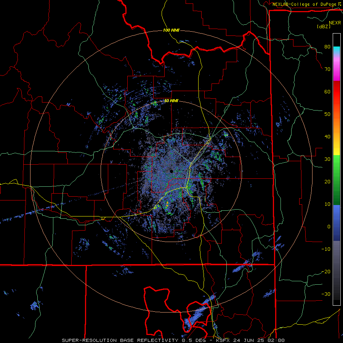Click the 20 dBZ scale value
The image size is (343, 343).
[x=327, y=182]
